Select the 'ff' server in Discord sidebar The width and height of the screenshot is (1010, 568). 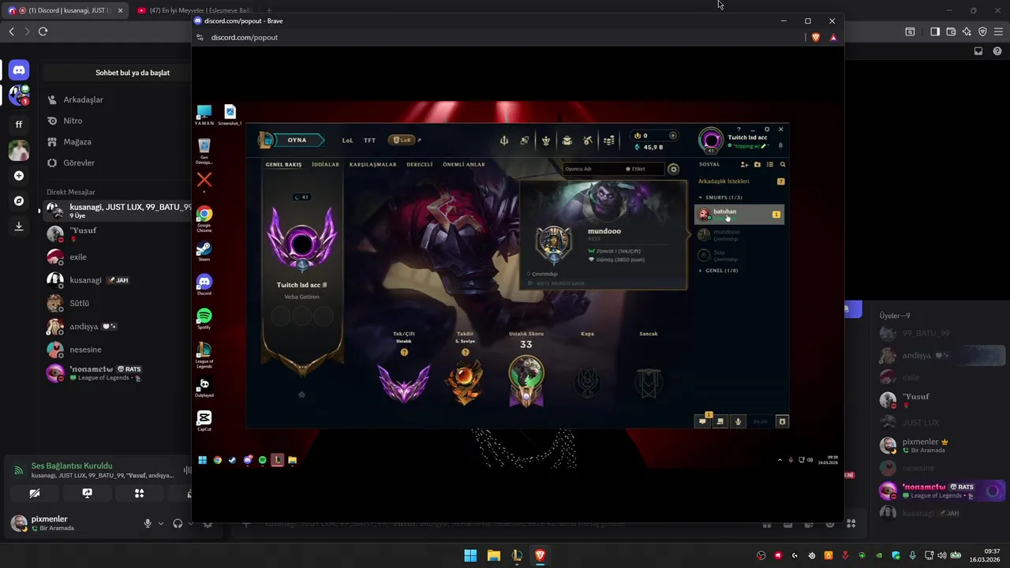point(19,124)
